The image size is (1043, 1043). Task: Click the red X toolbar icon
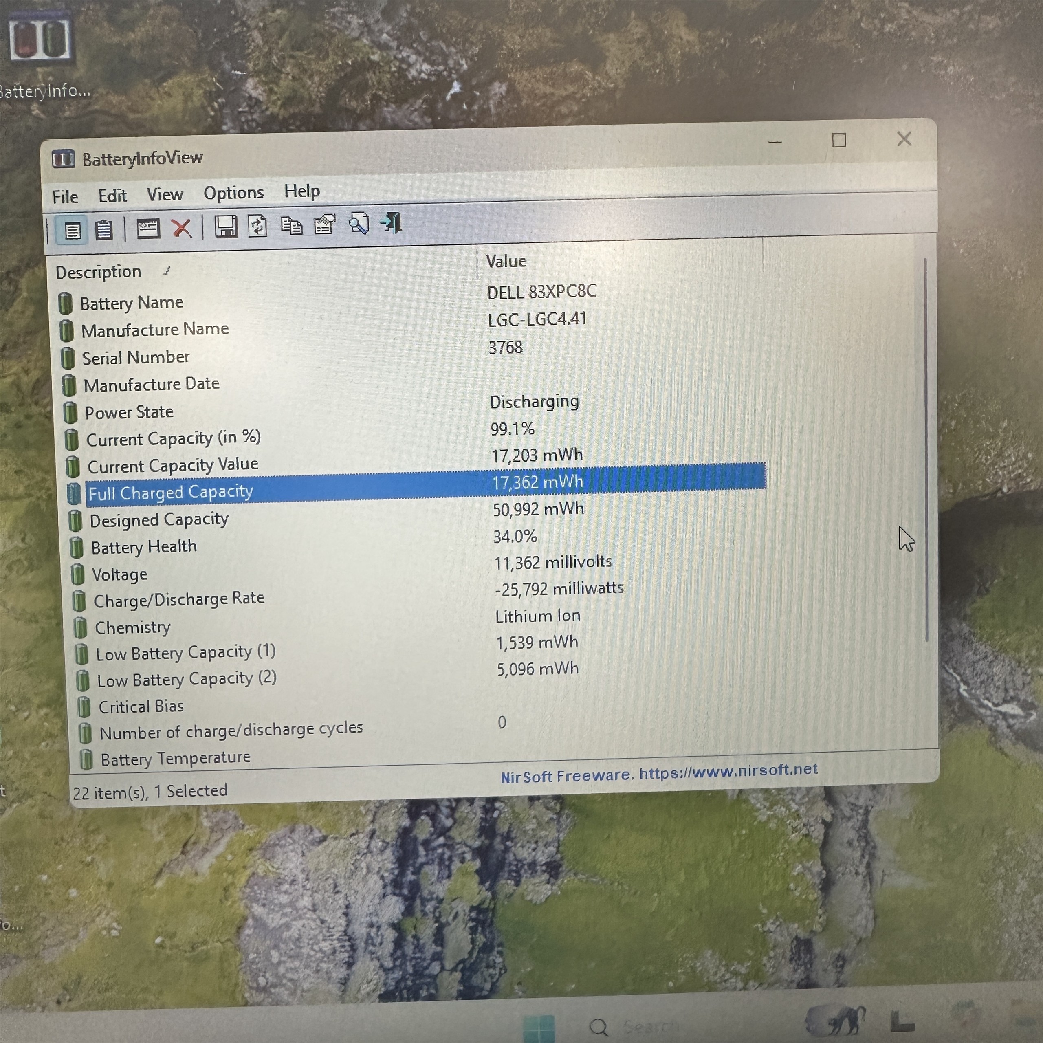point(181,228)
